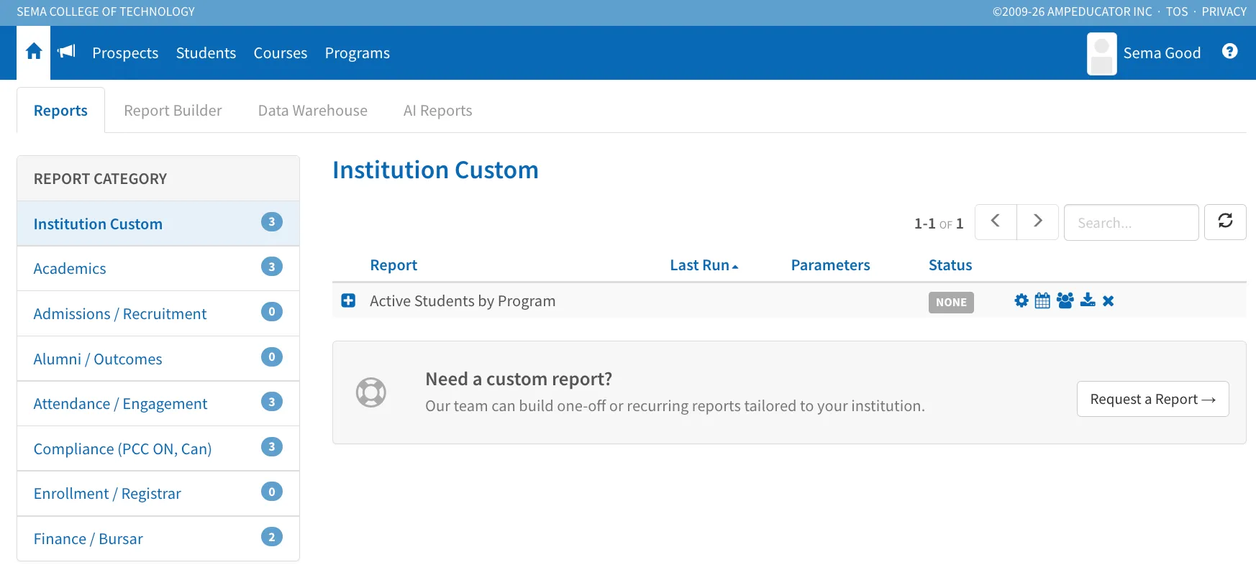The height and width of the screenshot is (575, 1256).
Task: Sort by Last Run column
Action: (x=704, y=265)
